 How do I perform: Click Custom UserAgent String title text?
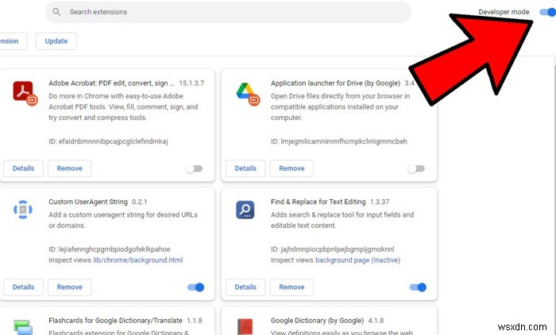point(88,202)
